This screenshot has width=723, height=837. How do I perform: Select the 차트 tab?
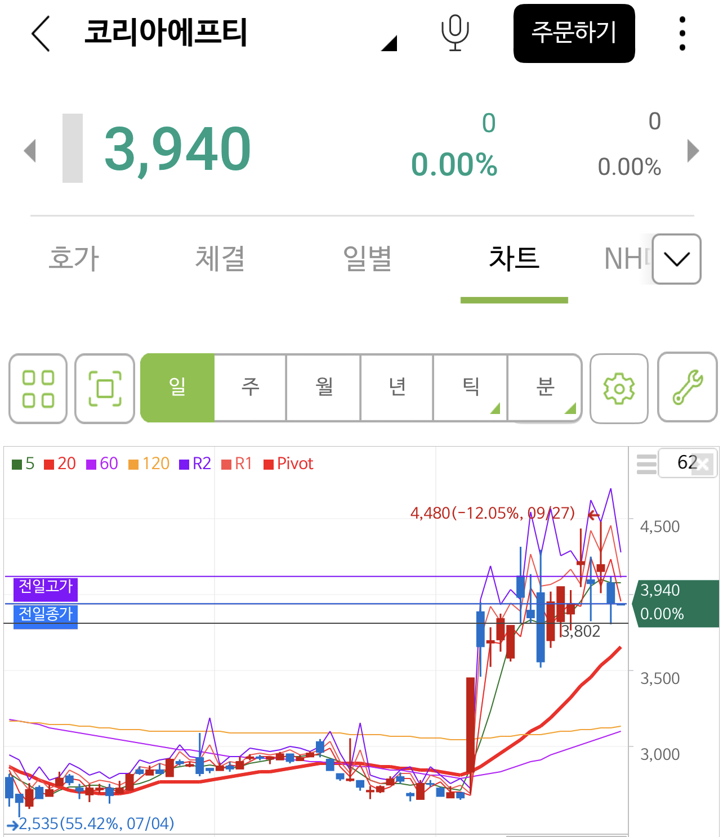click(x=514, y=258)
